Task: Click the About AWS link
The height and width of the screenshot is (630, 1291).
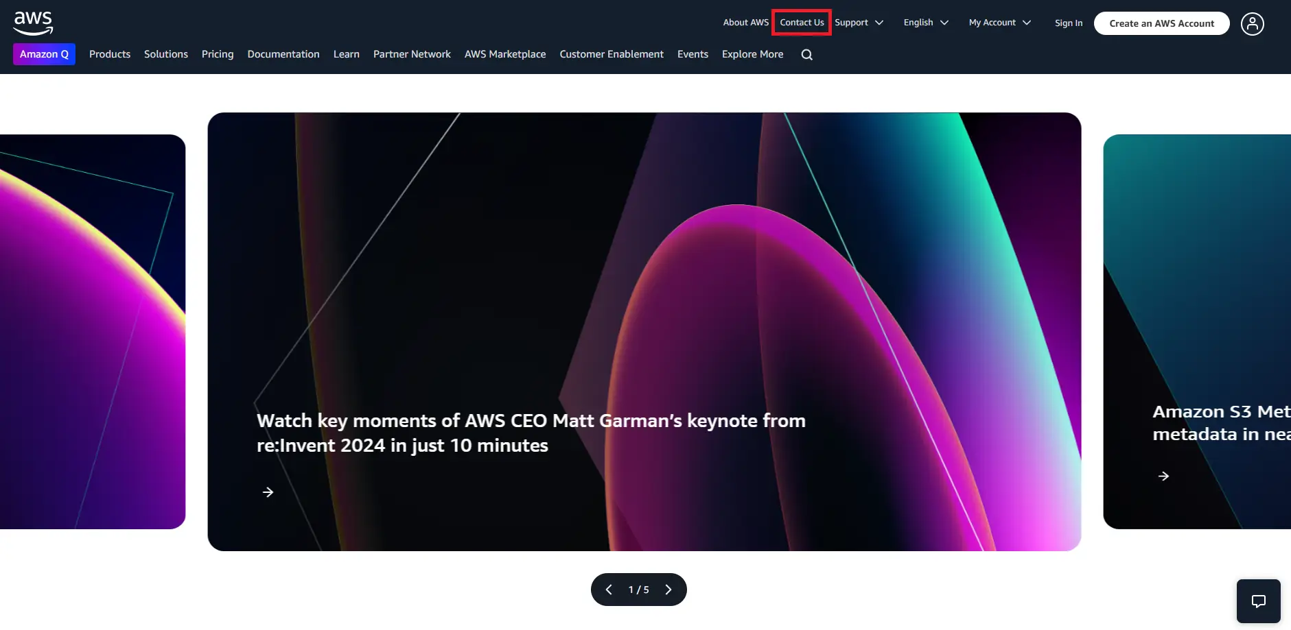Action: click(x=746, y=23)
